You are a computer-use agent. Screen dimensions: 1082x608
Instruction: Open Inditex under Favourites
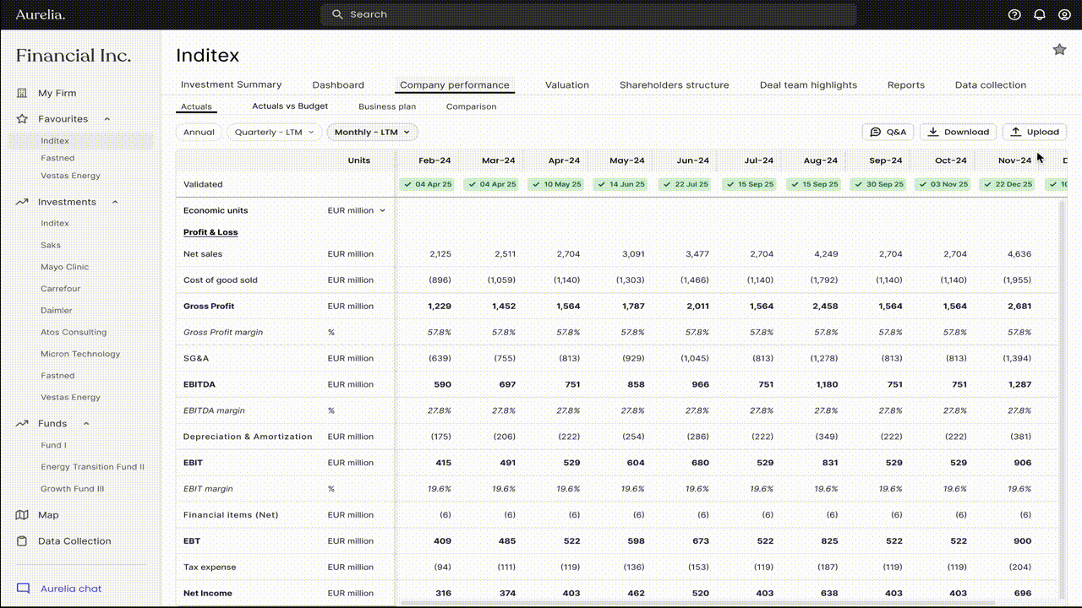click(55, 141)
